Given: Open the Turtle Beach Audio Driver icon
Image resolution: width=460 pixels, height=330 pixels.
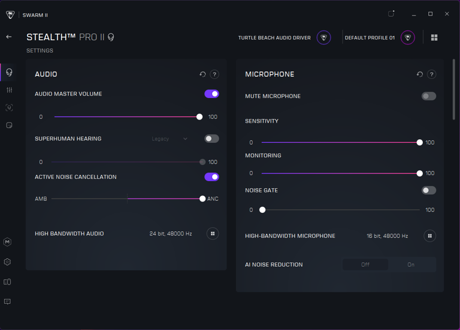Looking at the screenshot, I should click(x=323, y=38).
